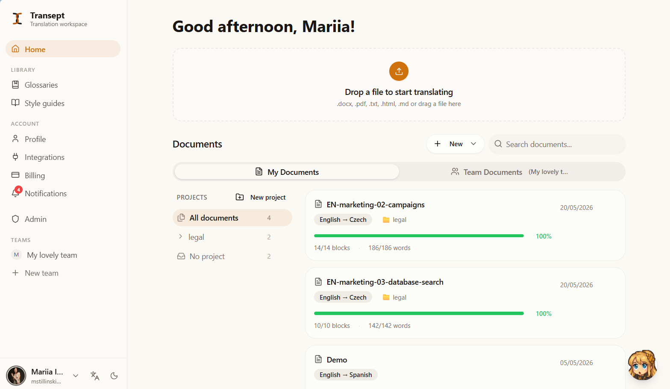The height and width of the screenshot is (389, 670).
Task: Expand the legal project chevron
Action: coord(180,236)
